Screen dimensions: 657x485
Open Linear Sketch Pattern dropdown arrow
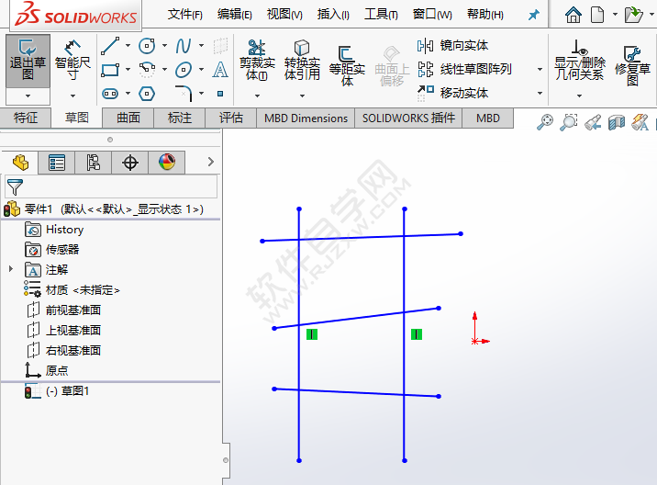click(540, 69)
